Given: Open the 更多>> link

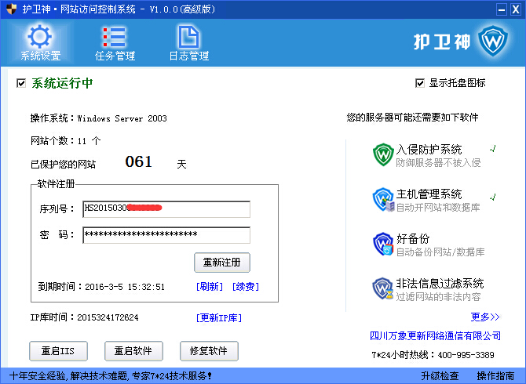Looking at the screenshot, I should pos(485,317).
